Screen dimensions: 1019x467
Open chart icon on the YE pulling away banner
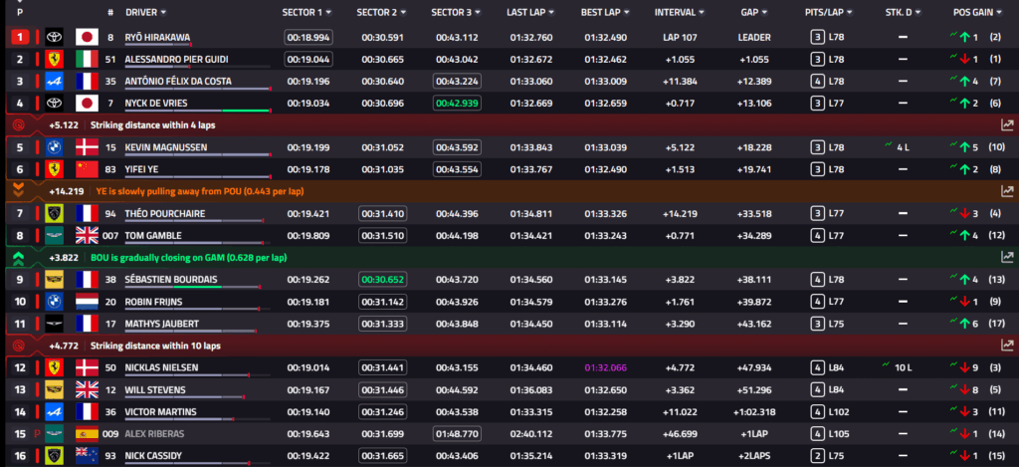[1006, 190]
